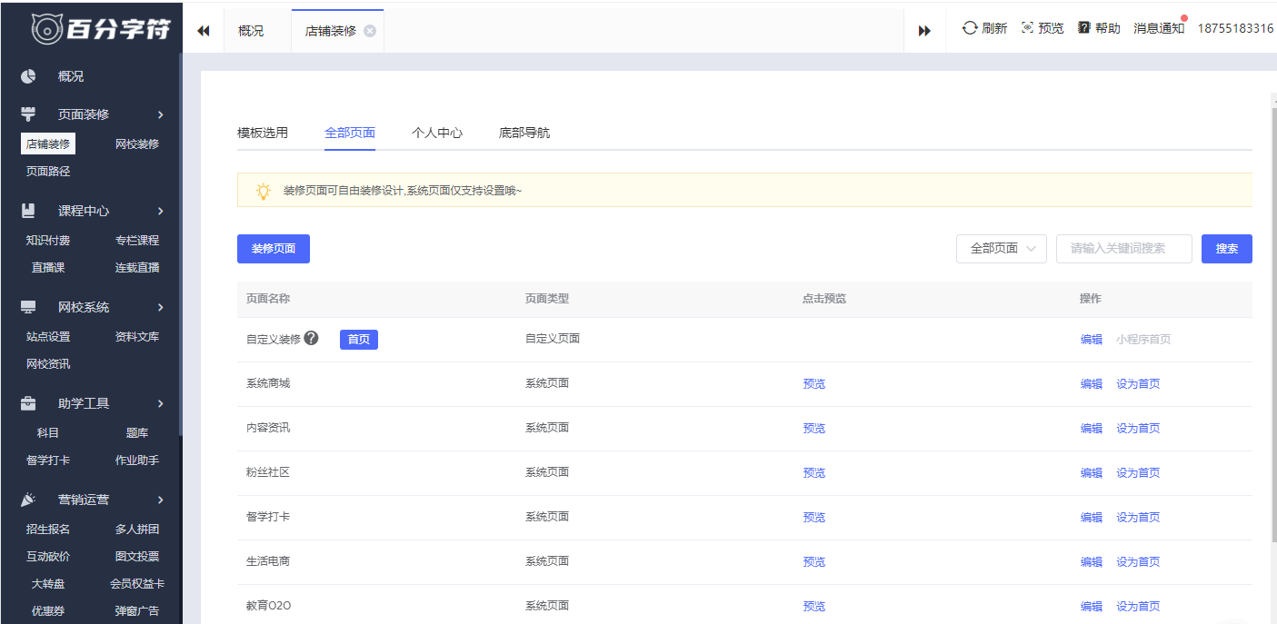
Task: Edit the 系统商城 page
Action: point(1092,384)
